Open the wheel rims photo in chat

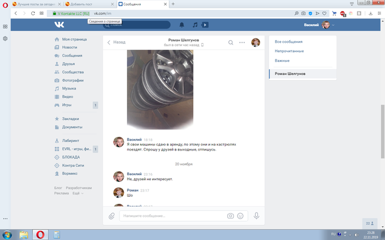(160, 88)
